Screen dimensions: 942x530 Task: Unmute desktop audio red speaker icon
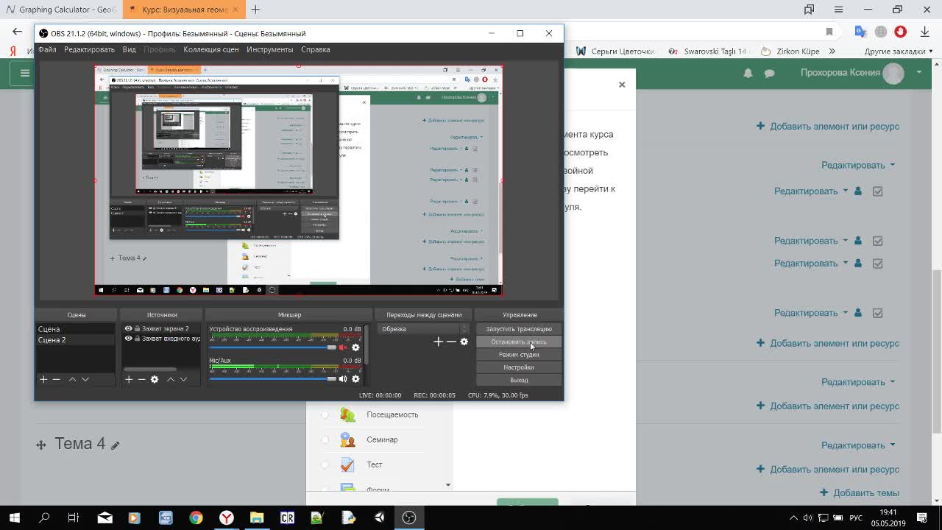click(x=343, y=347)
